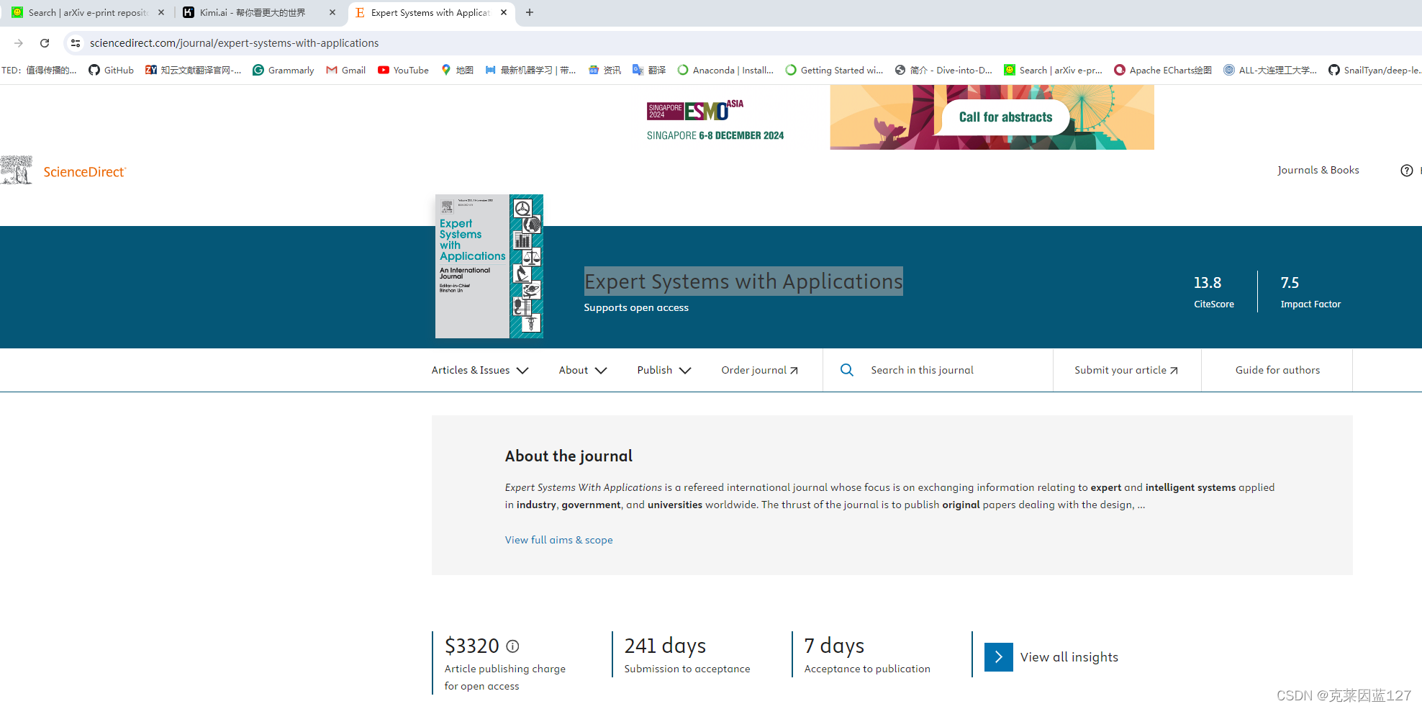The width and height of the screenshot is (1422, 709).
Task: Open the 资讯 bookmark
Action: (x=604, y=70)
